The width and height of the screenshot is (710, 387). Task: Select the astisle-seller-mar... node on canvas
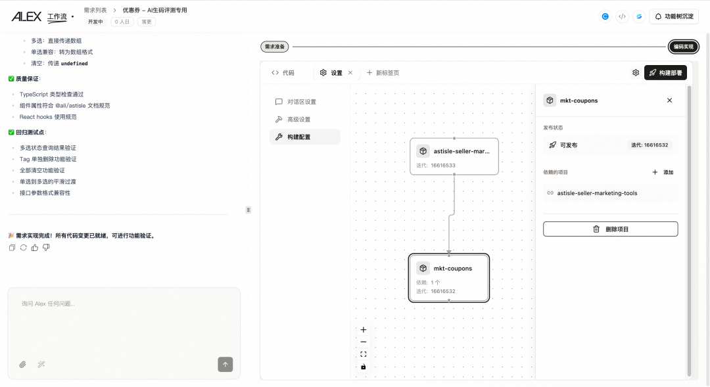[x=454, y=156]
